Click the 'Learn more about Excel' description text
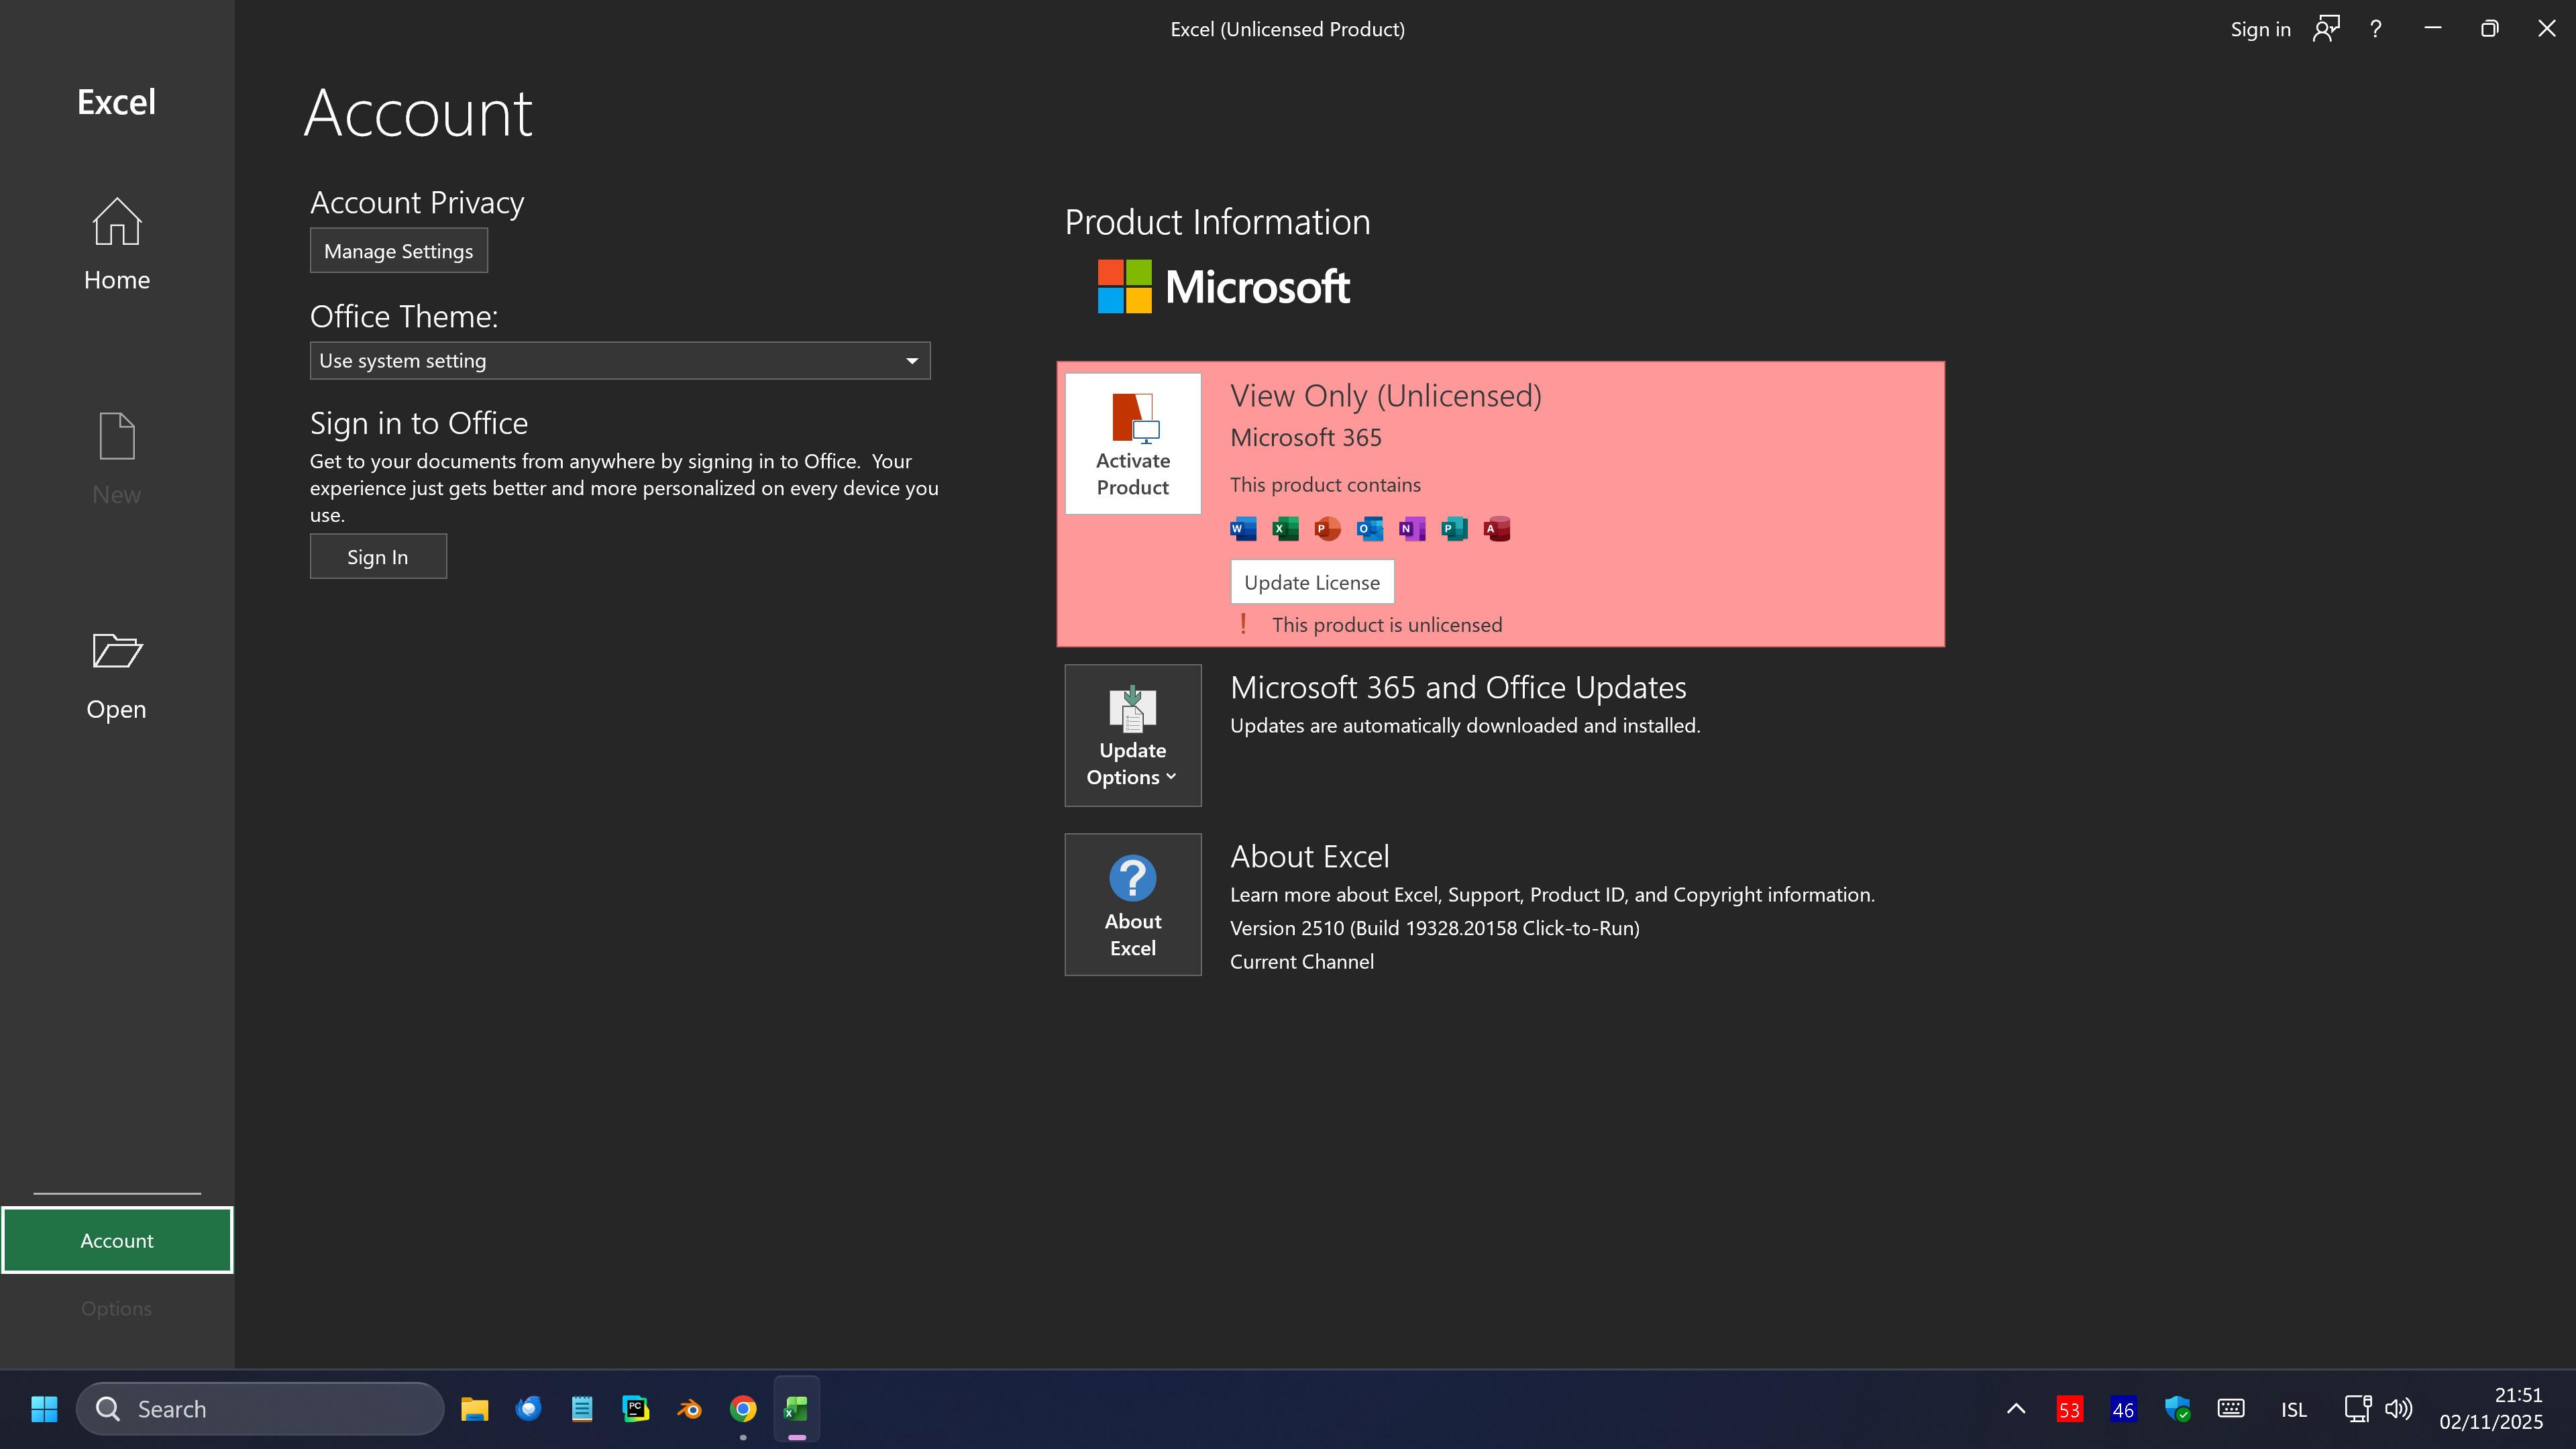 pyautogui.click(x=1552, y=895)
